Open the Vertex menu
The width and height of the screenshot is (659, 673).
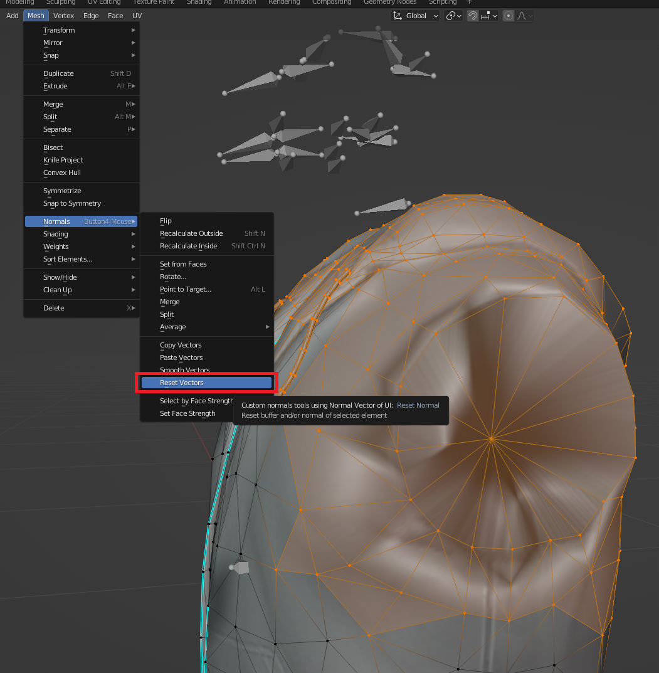click(63, 16)
